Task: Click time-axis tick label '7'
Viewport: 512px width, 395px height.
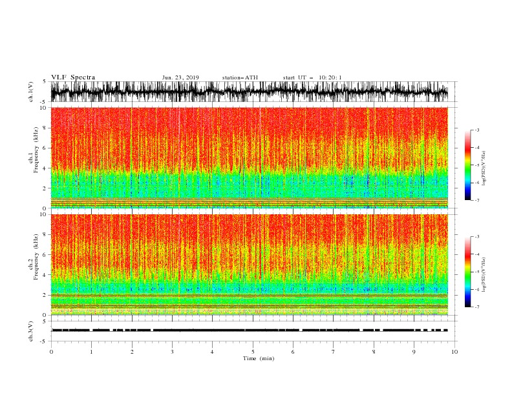Action: [334, 352]
